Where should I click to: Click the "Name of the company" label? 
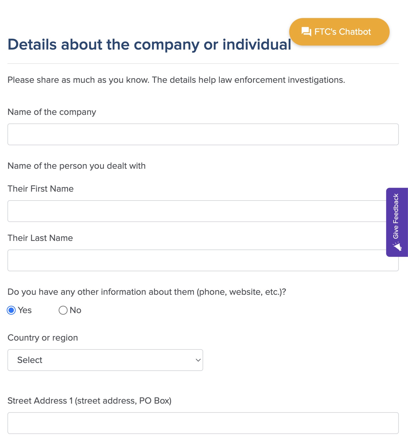coord(52,112)
